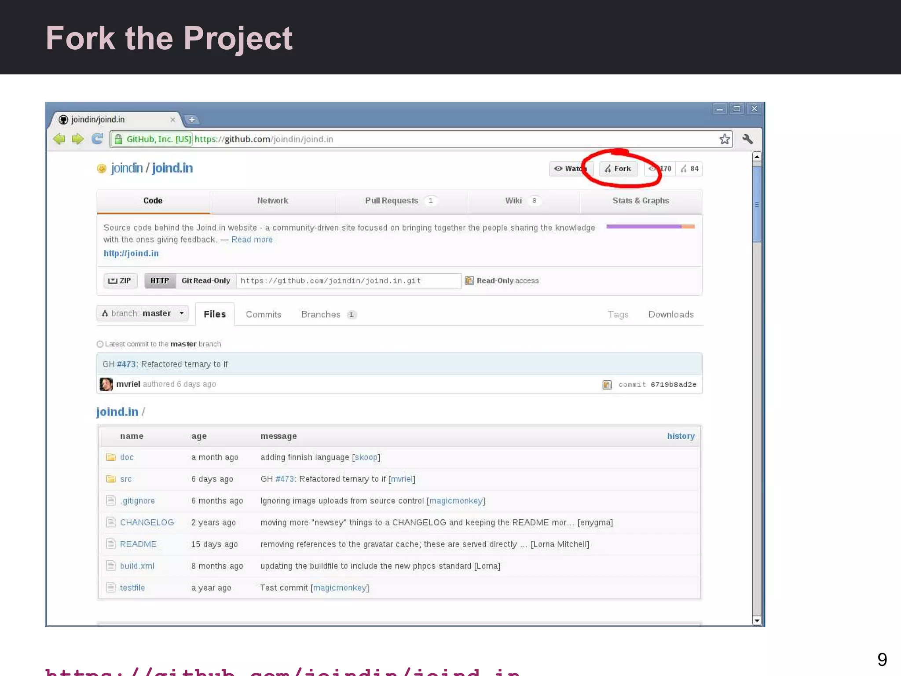Open the testfile file
901x676 pixels.
coord(132,588)
